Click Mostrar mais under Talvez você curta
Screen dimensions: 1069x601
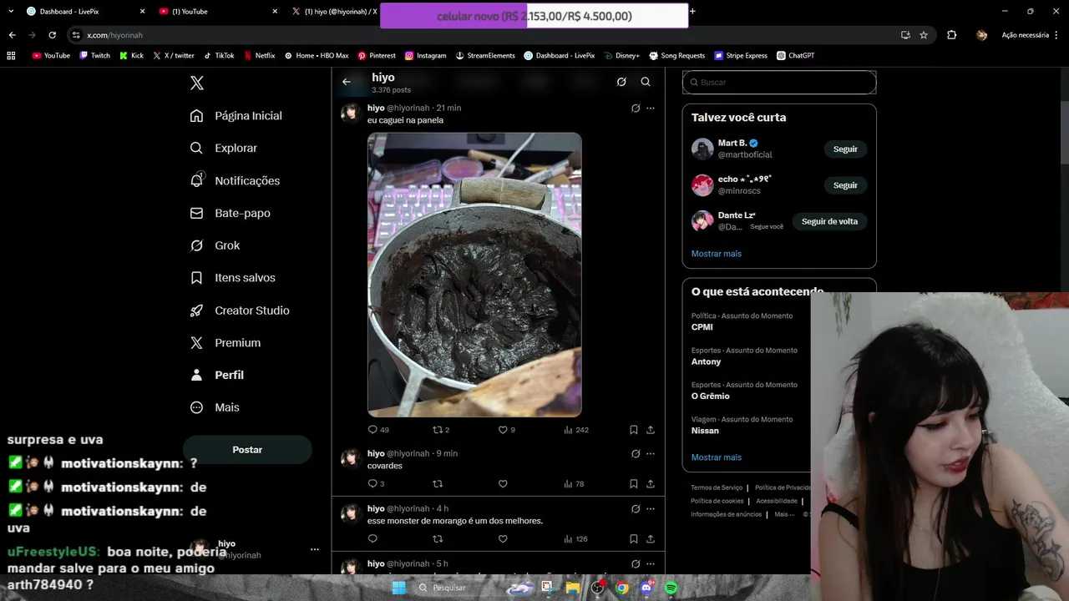(x=717, y=254)
